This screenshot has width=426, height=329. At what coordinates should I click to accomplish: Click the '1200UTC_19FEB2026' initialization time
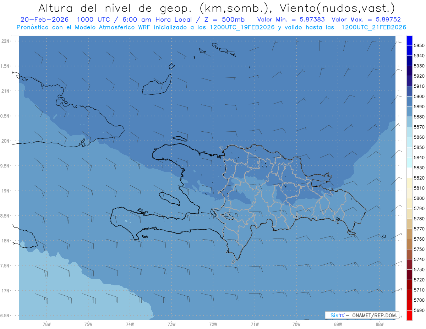pyautogui.click(x=242, y=27)
